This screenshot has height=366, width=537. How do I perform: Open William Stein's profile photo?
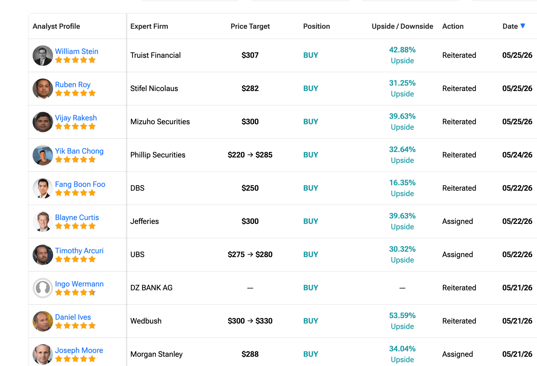coord(43,56)
